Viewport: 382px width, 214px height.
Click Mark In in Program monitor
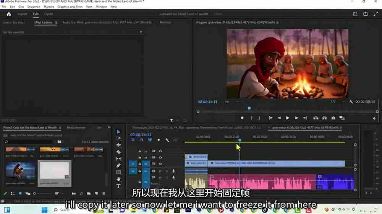click(251, 118)
